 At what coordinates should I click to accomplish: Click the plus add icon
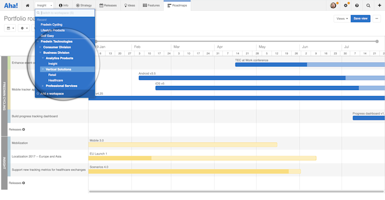379,6
